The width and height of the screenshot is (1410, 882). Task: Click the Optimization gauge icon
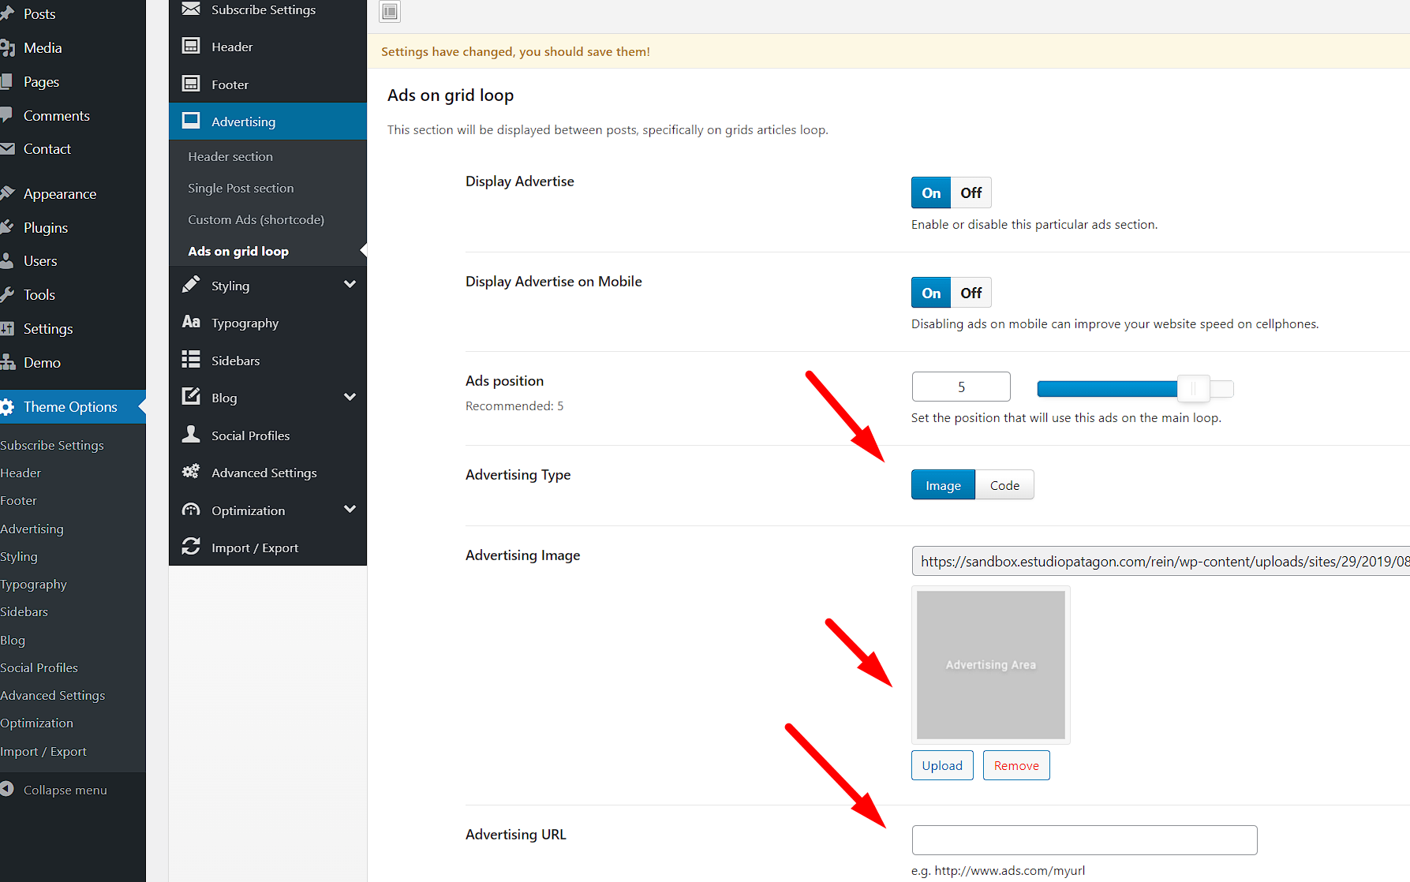[x=191, y=510]
